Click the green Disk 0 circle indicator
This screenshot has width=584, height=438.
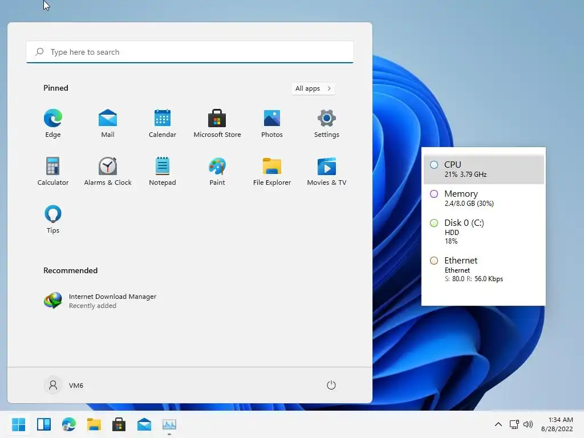434,223
